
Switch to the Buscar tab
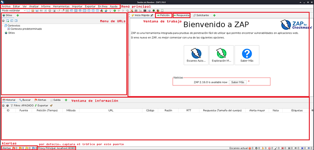tap(25, 100)
